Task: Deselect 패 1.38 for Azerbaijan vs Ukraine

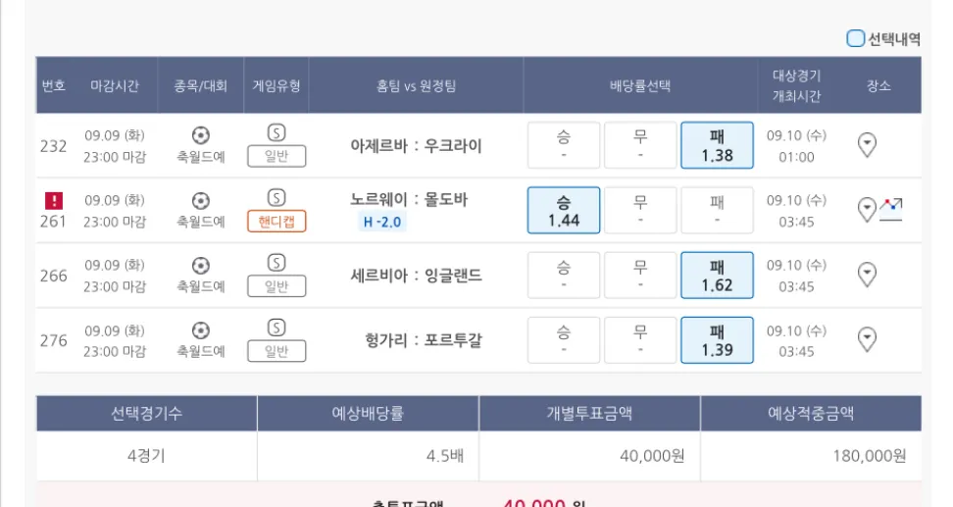Action: [717, 145]
